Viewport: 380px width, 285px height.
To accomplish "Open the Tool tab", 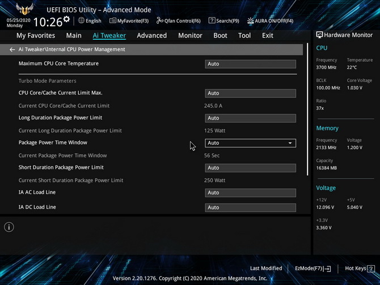I will pyautogui.click(x=244, y=36).
